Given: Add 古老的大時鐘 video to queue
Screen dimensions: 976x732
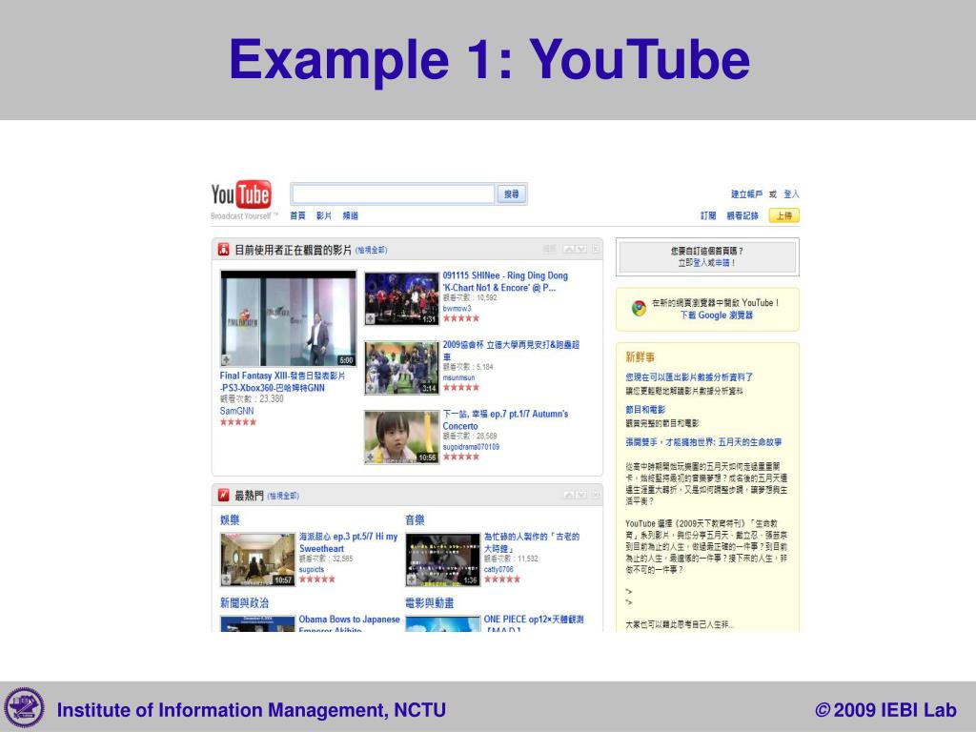Looking at the screenshot, I should coord(412,579).
